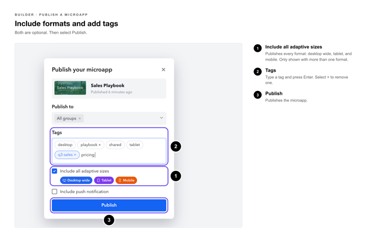Uncheck Include all adaptive sizes
The height and width of the screenshot is (237, 370).
click(x=55, y=171)
